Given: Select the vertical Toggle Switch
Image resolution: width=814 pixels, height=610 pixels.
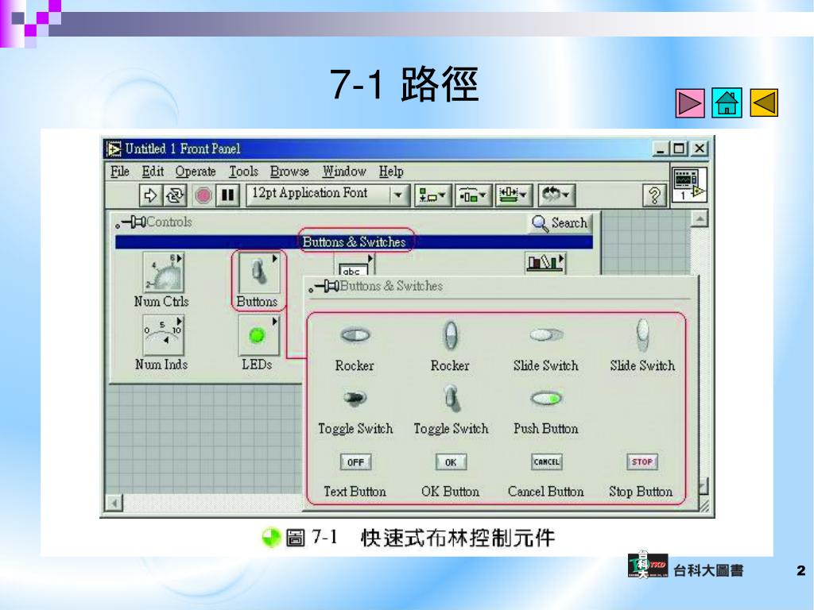Looking at the screenshot, I should click(451, 399).
